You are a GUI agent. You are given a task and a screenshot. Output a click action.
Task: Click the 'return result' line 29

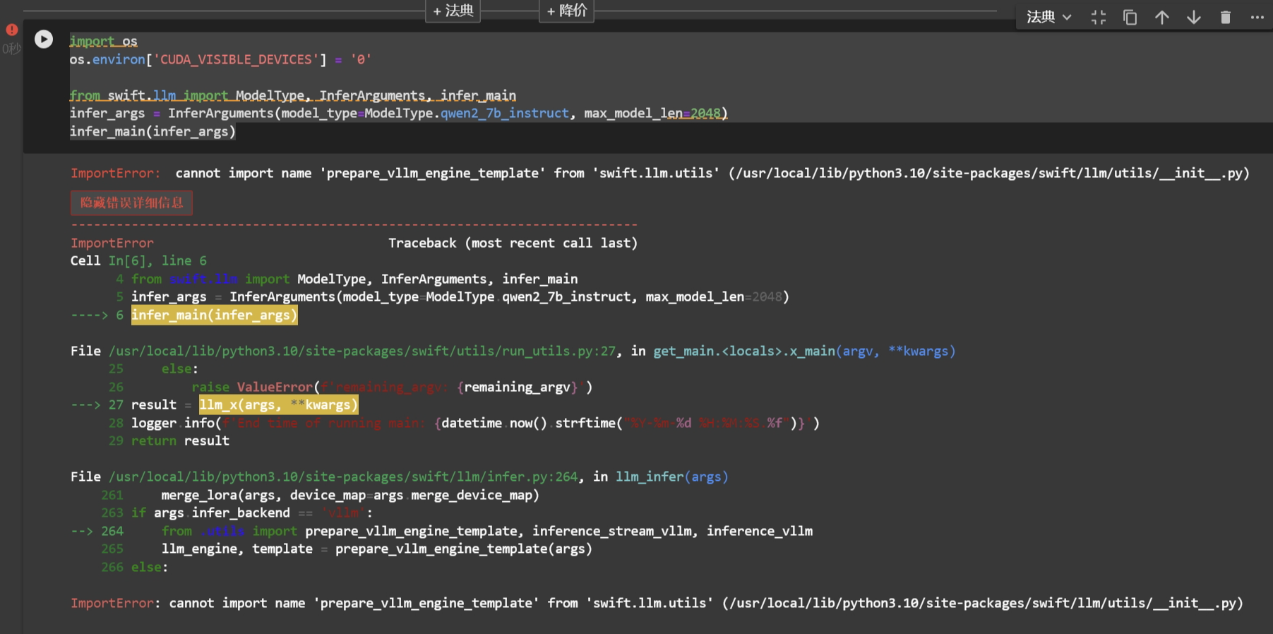[169, 441]
